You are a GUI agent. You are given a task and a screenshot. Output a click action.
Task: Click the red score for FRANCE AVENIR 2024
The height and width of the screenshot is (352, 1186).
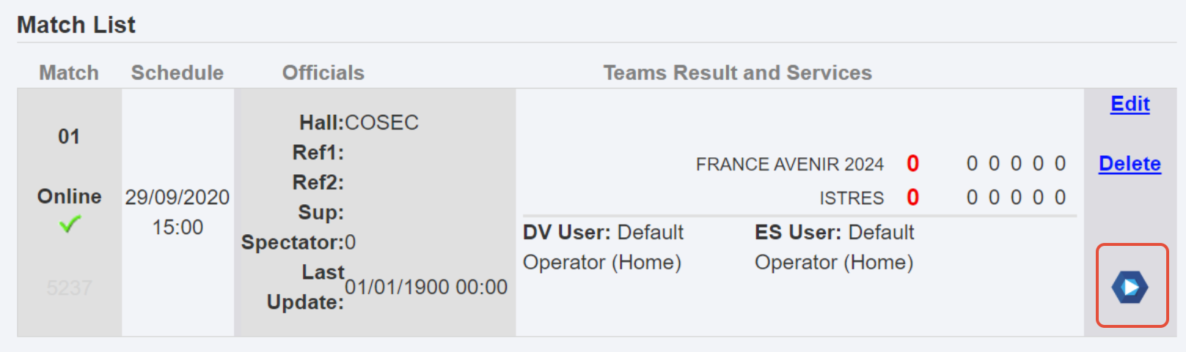click(x=912, y=164)
